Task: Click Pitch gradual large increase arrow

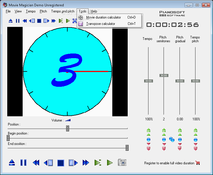Action: point(180,130)
